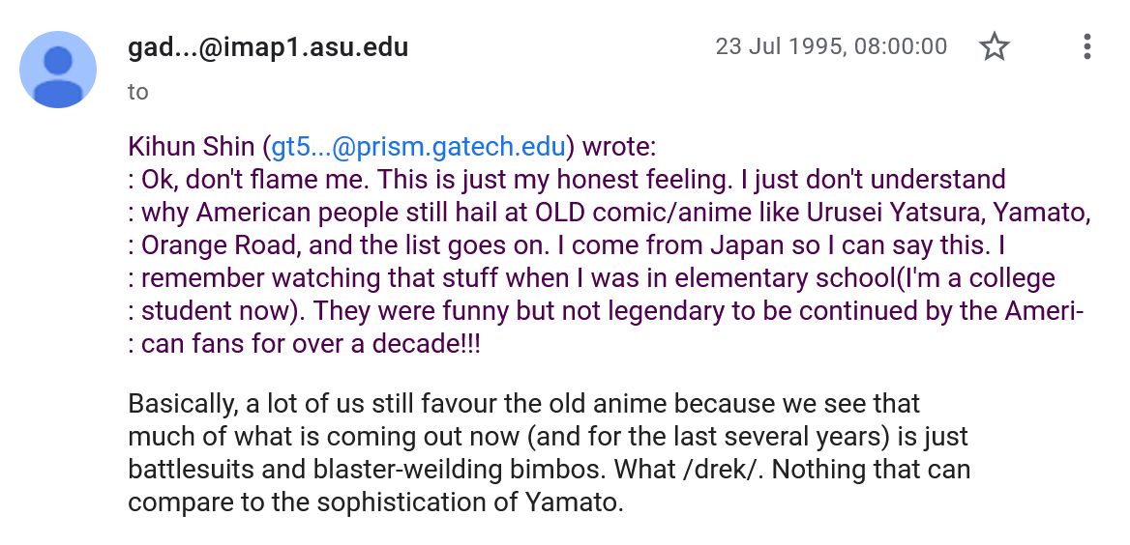Click the name Kihun Shin
The width and height of the screenshot is (1130, 545).
tap(191, 146)
